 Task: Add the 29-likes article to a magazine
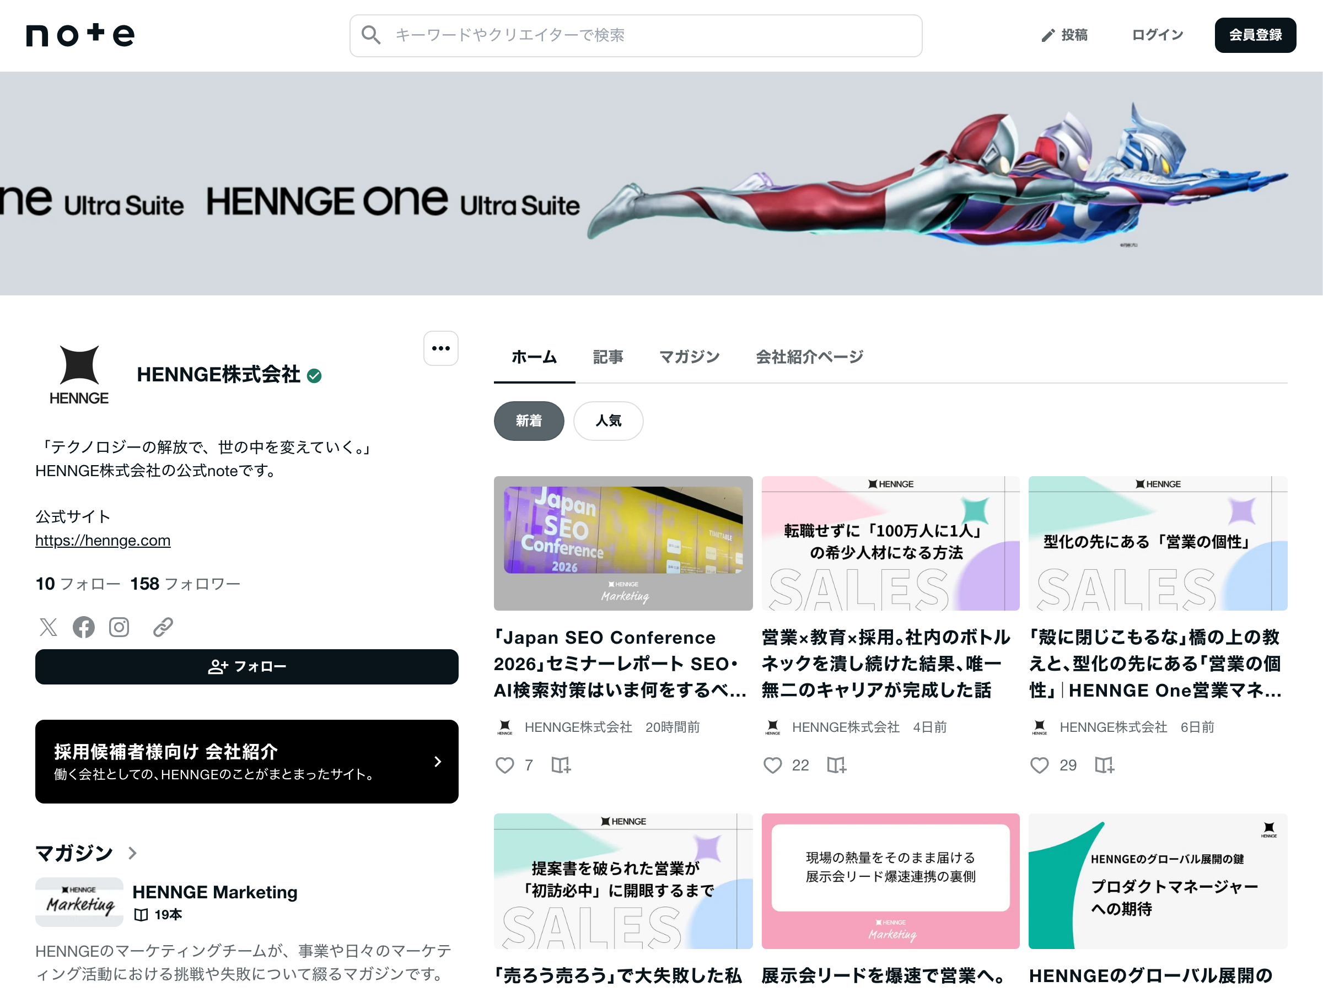pyautogui.click(x=1104, y=765)
